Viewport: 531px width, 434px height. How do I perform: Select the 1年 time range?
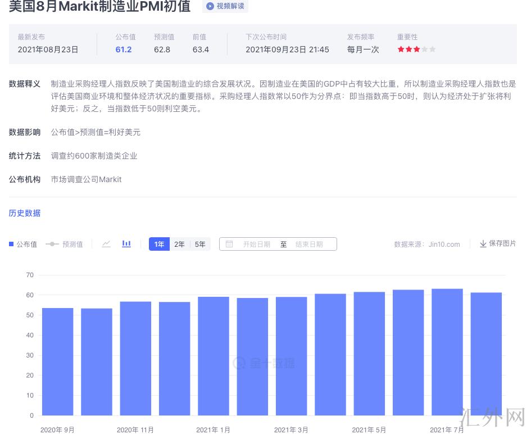(159, 244)
